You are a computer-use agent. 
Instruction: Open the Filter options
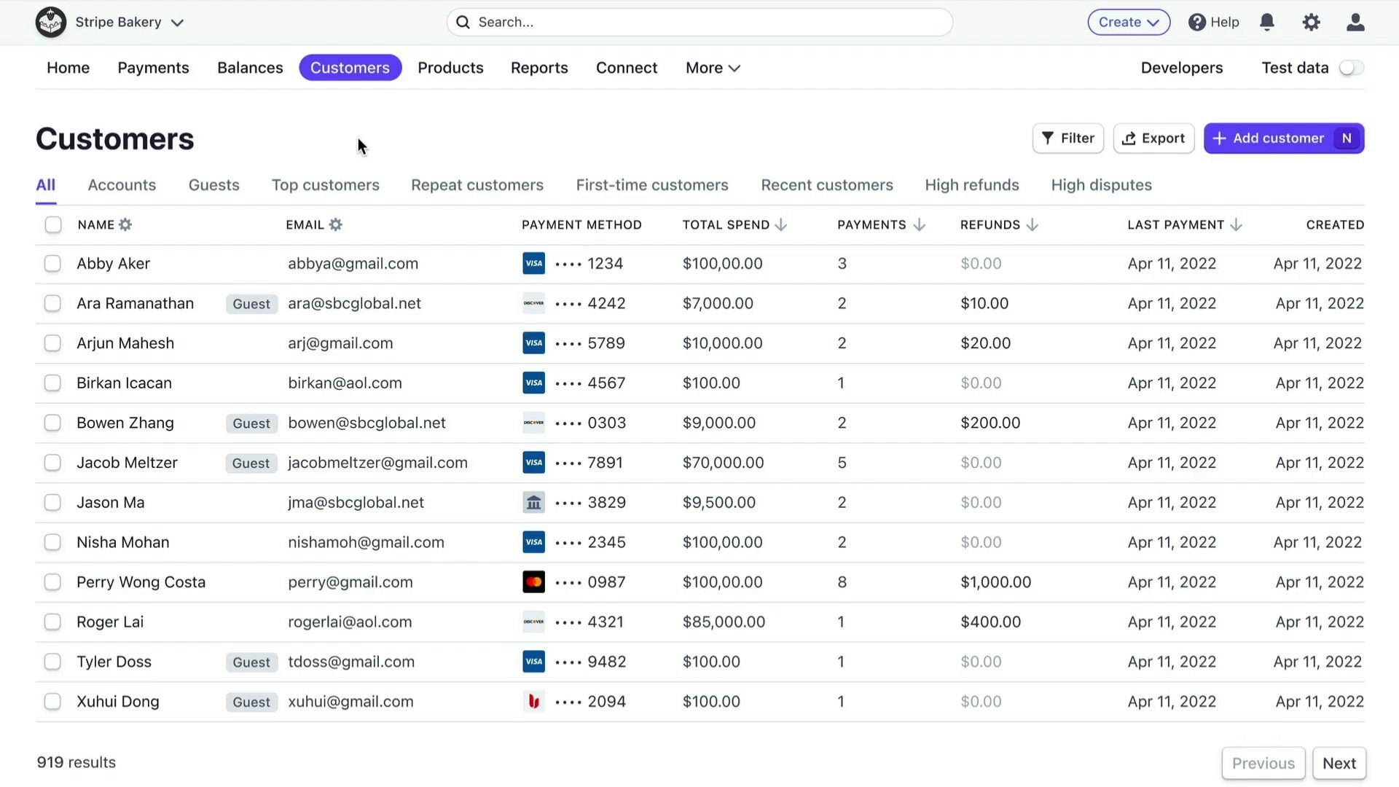(1068, 138)
